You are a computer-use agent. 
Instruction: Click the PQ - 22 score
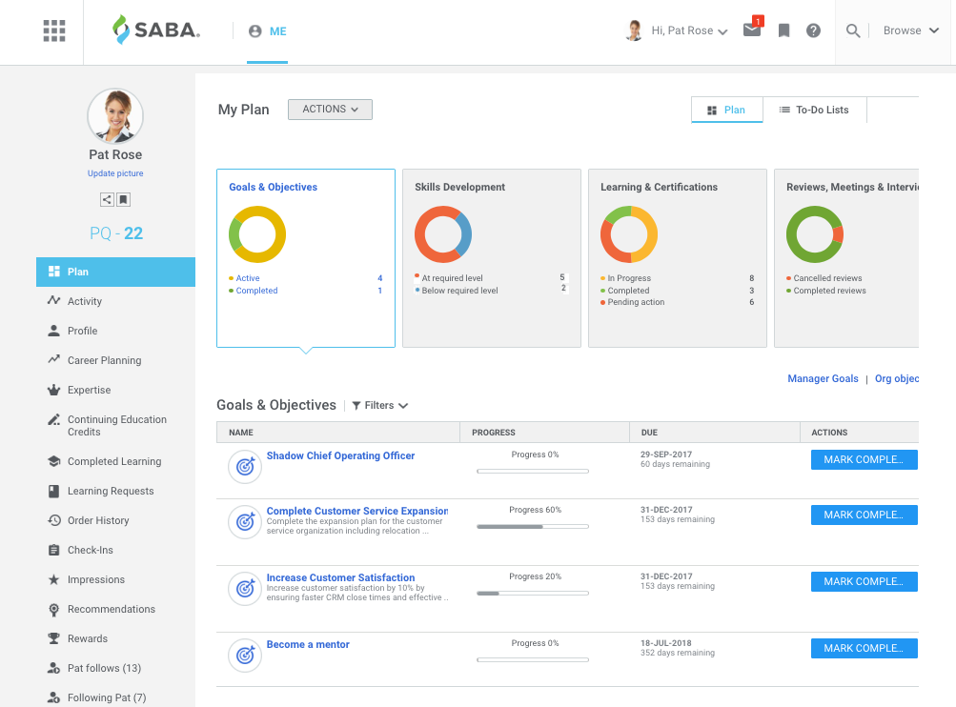tap(116, 232)
